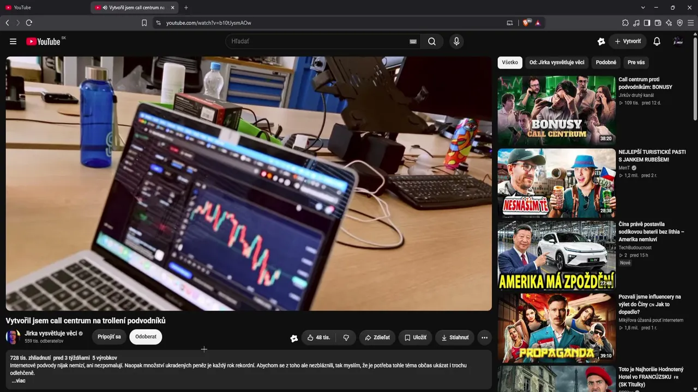Open the Brave Wallet icon
Viewport: 698px width, 392px height.
click(658, 23)
